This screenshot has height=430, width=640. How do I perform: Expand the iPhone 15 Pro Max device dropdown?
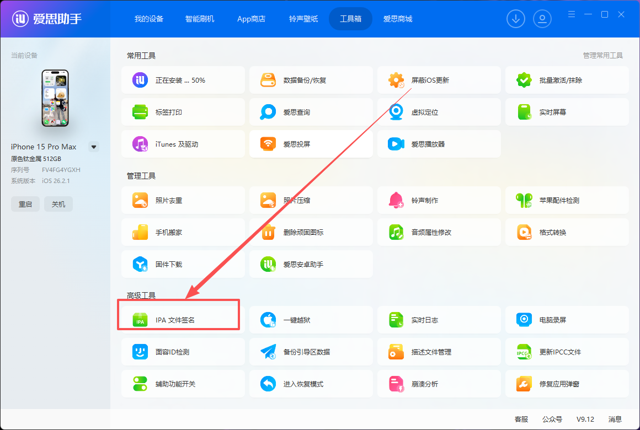click(94, 147)
